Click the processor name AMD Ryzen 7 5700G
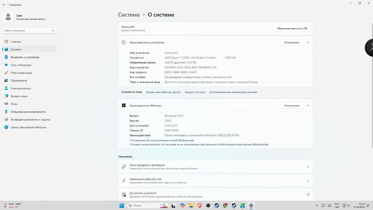 tap(191, 58)
